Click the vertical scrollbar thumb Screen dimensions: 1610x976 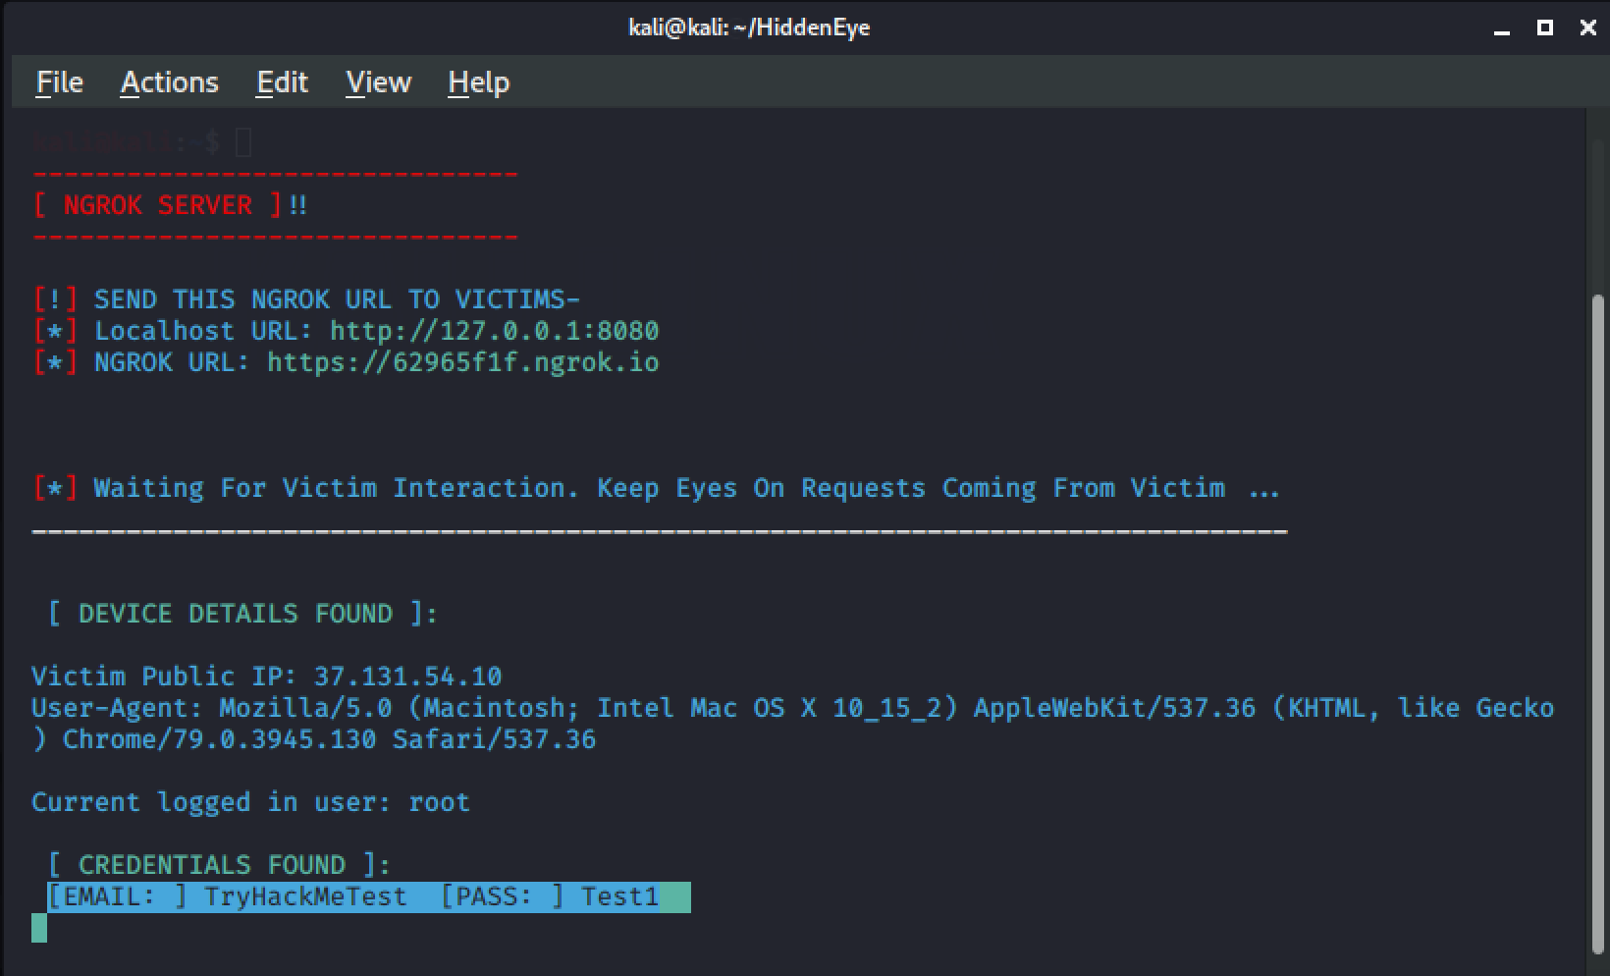click(1597, 619)
